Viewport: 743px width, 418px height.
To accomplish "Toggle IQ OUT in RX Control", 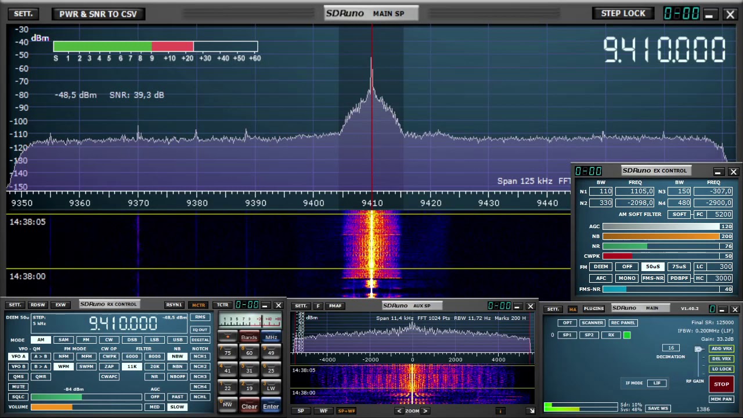I will coord(200,330).
